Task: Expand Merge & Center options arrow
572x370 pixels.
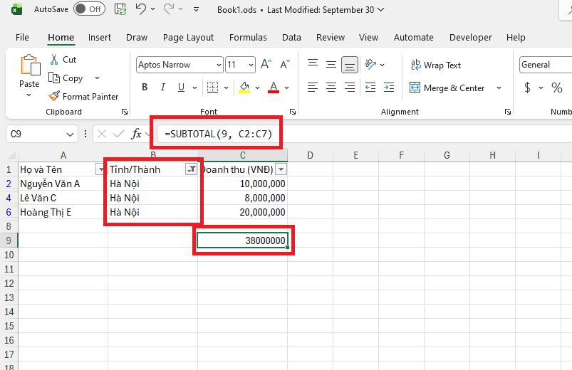Action: point(499,88)
